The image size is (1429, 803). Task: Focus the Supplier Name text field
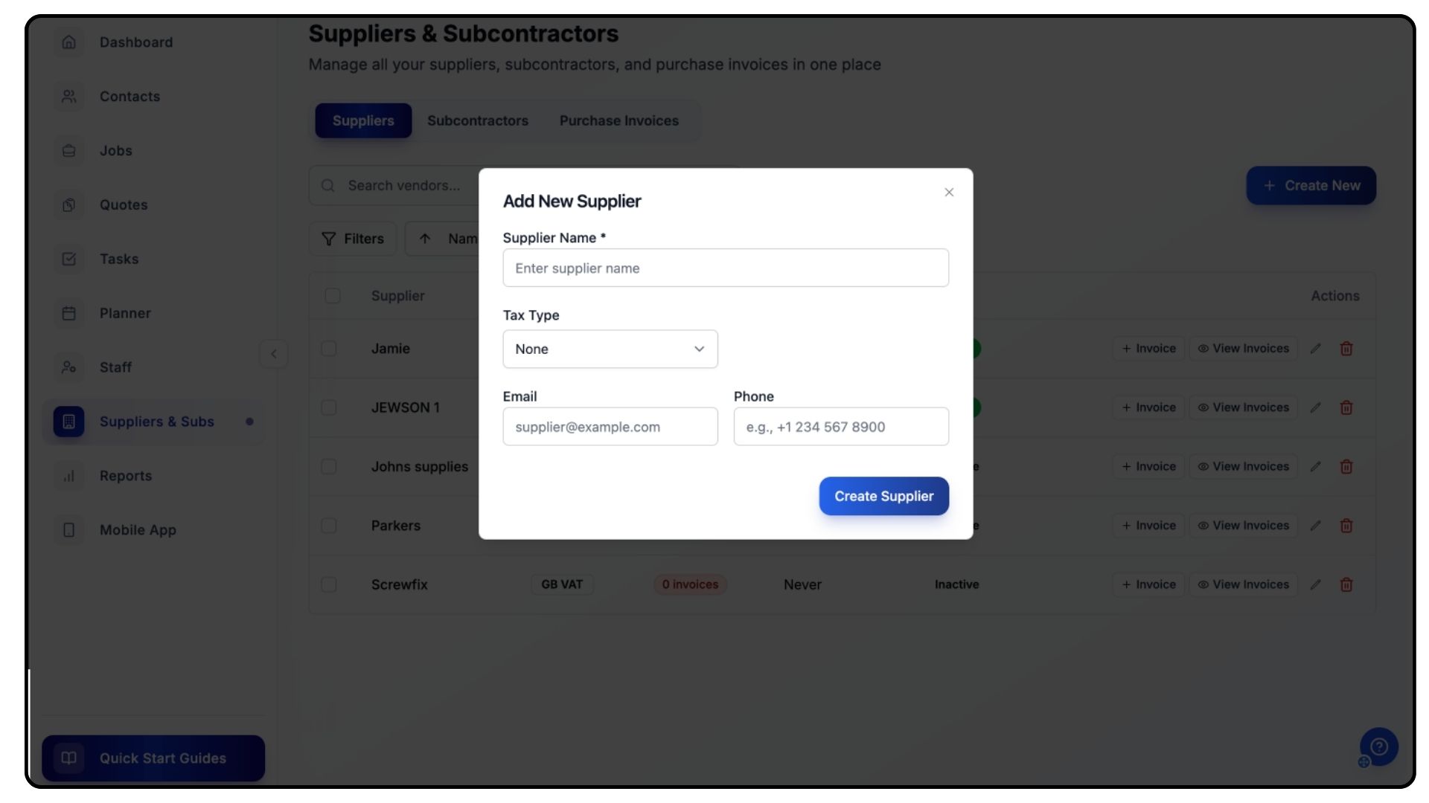pos(725,268)
